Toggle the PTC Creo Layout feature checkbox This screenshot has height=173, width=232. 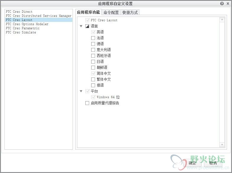pos(87,20)
